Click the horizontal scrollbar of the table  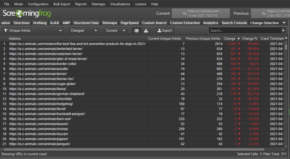pyautogui.click(x=134, y=149)
